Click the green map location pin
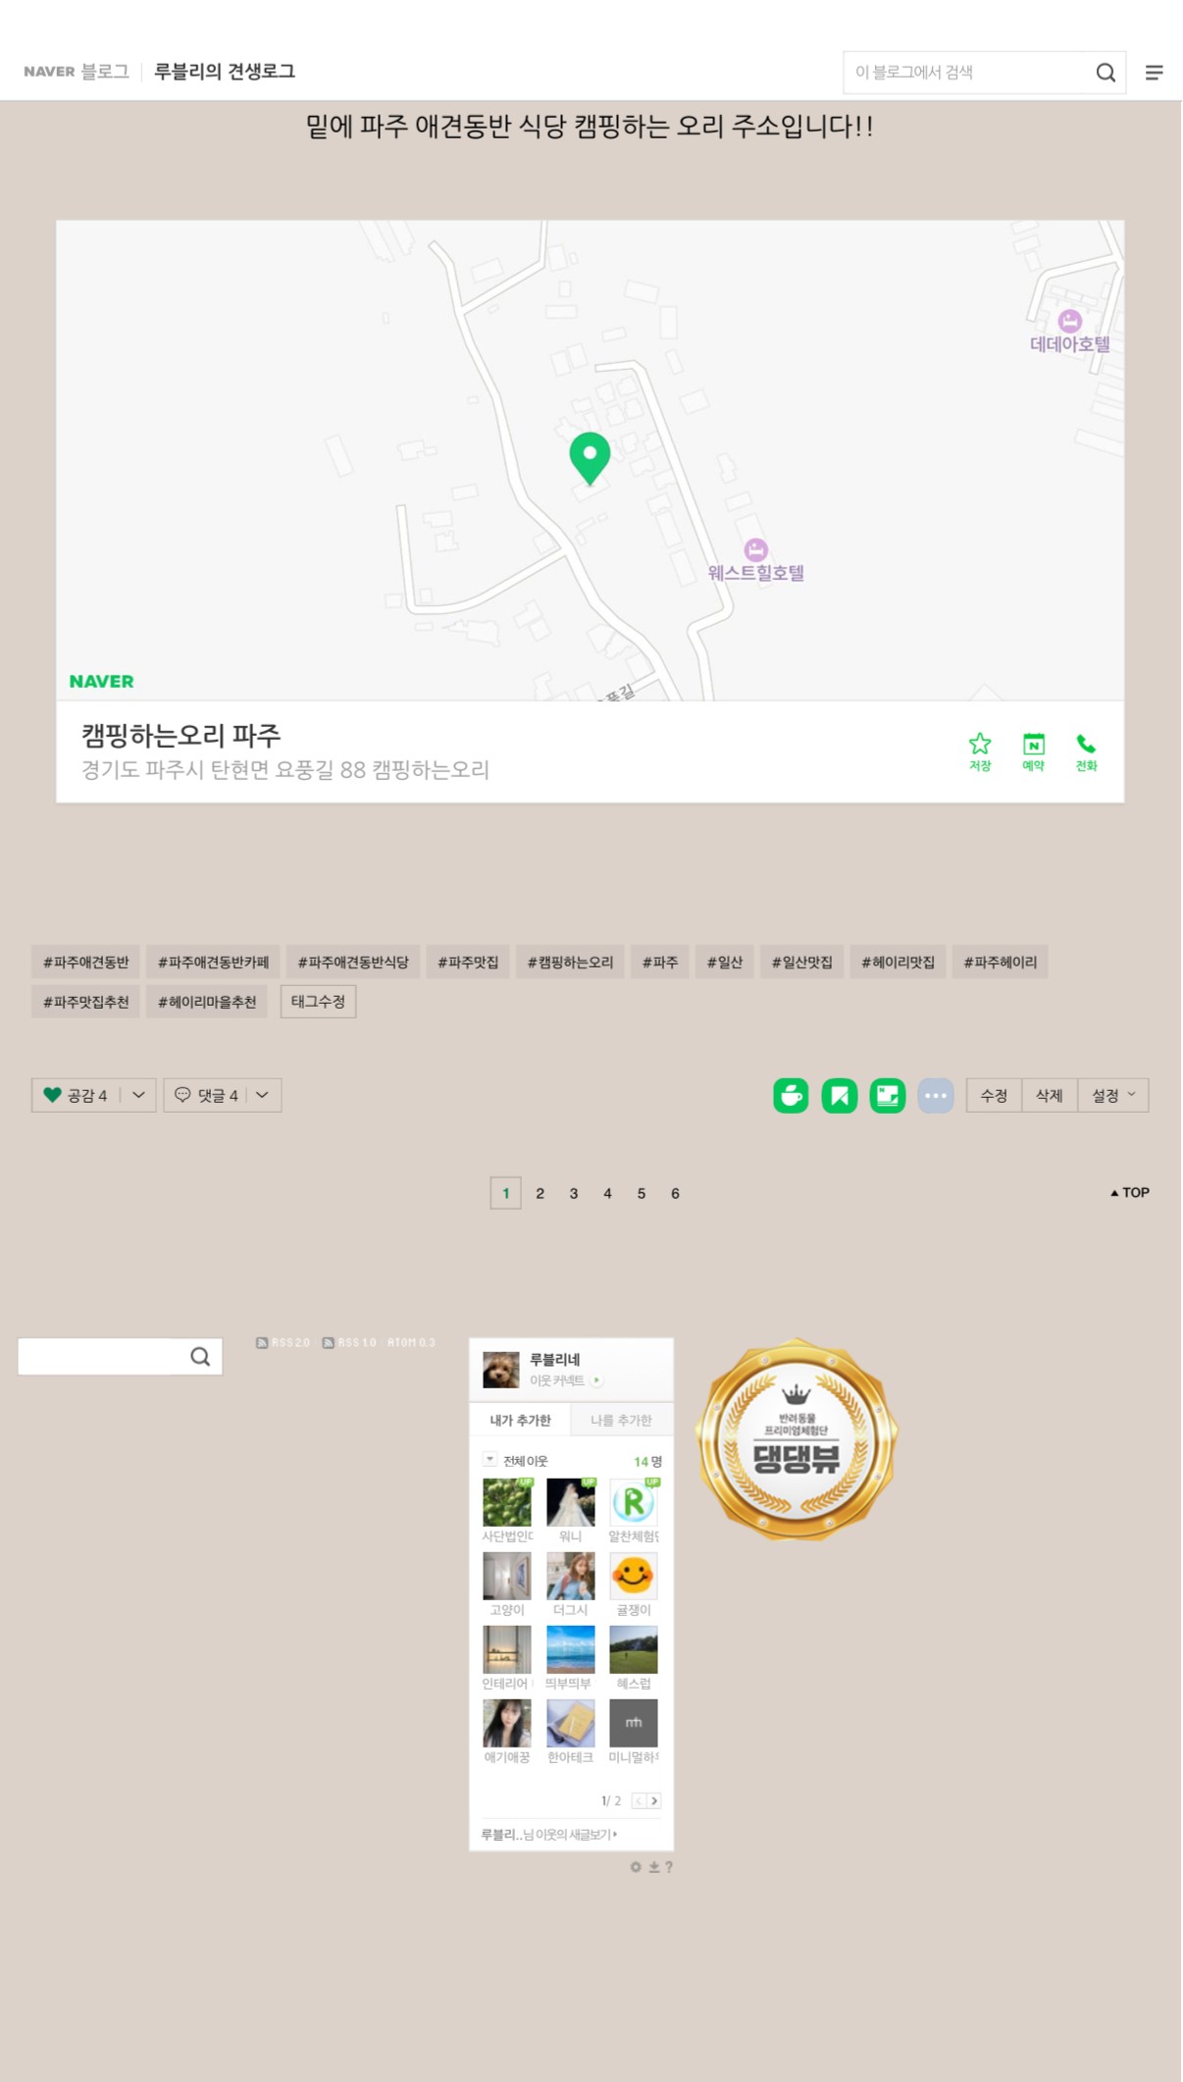The height and width of the screenshot is (2082, 1183). [x=590, y=458]
